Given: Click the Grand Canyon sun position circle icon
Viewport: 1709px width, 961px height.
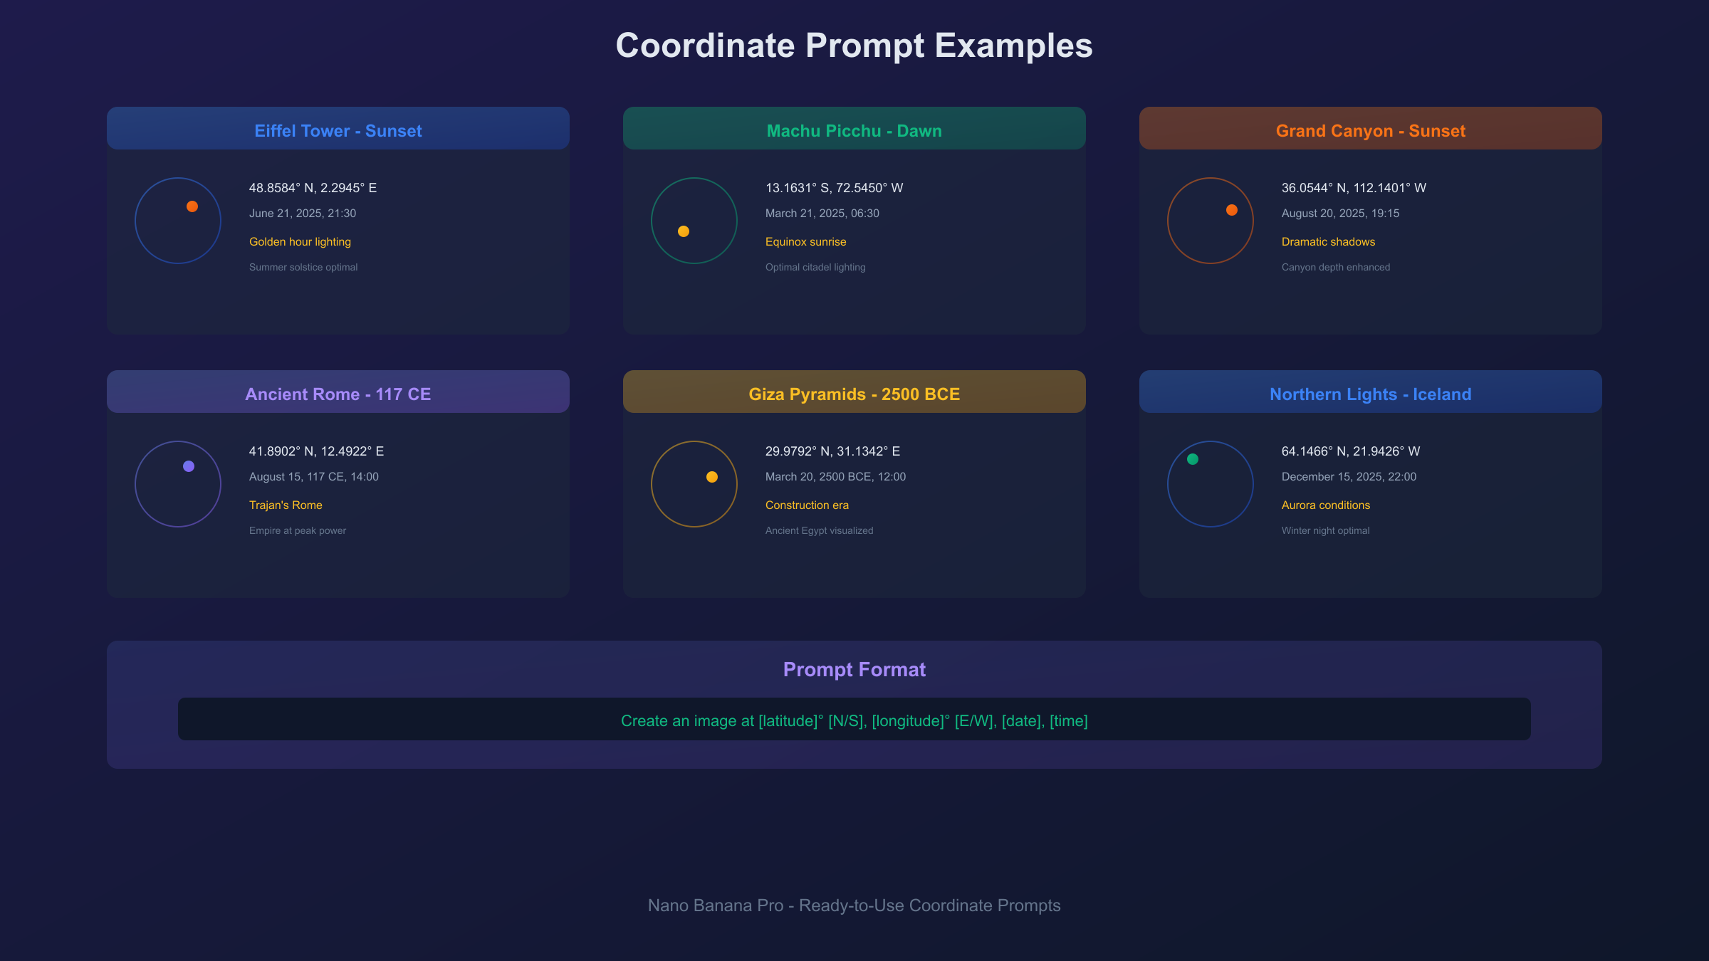Looking at the screenshot, I should tap(1211, 221).
